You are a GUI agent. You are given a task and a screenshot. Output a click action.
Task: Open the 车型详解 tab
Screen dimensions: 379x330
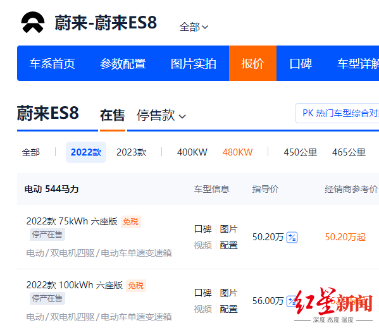358,64
